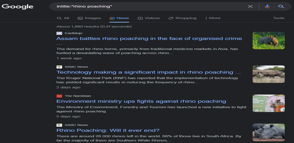Clear the search query with X
This screenshot has width=294, height=143.
click(x=250, y=6)
